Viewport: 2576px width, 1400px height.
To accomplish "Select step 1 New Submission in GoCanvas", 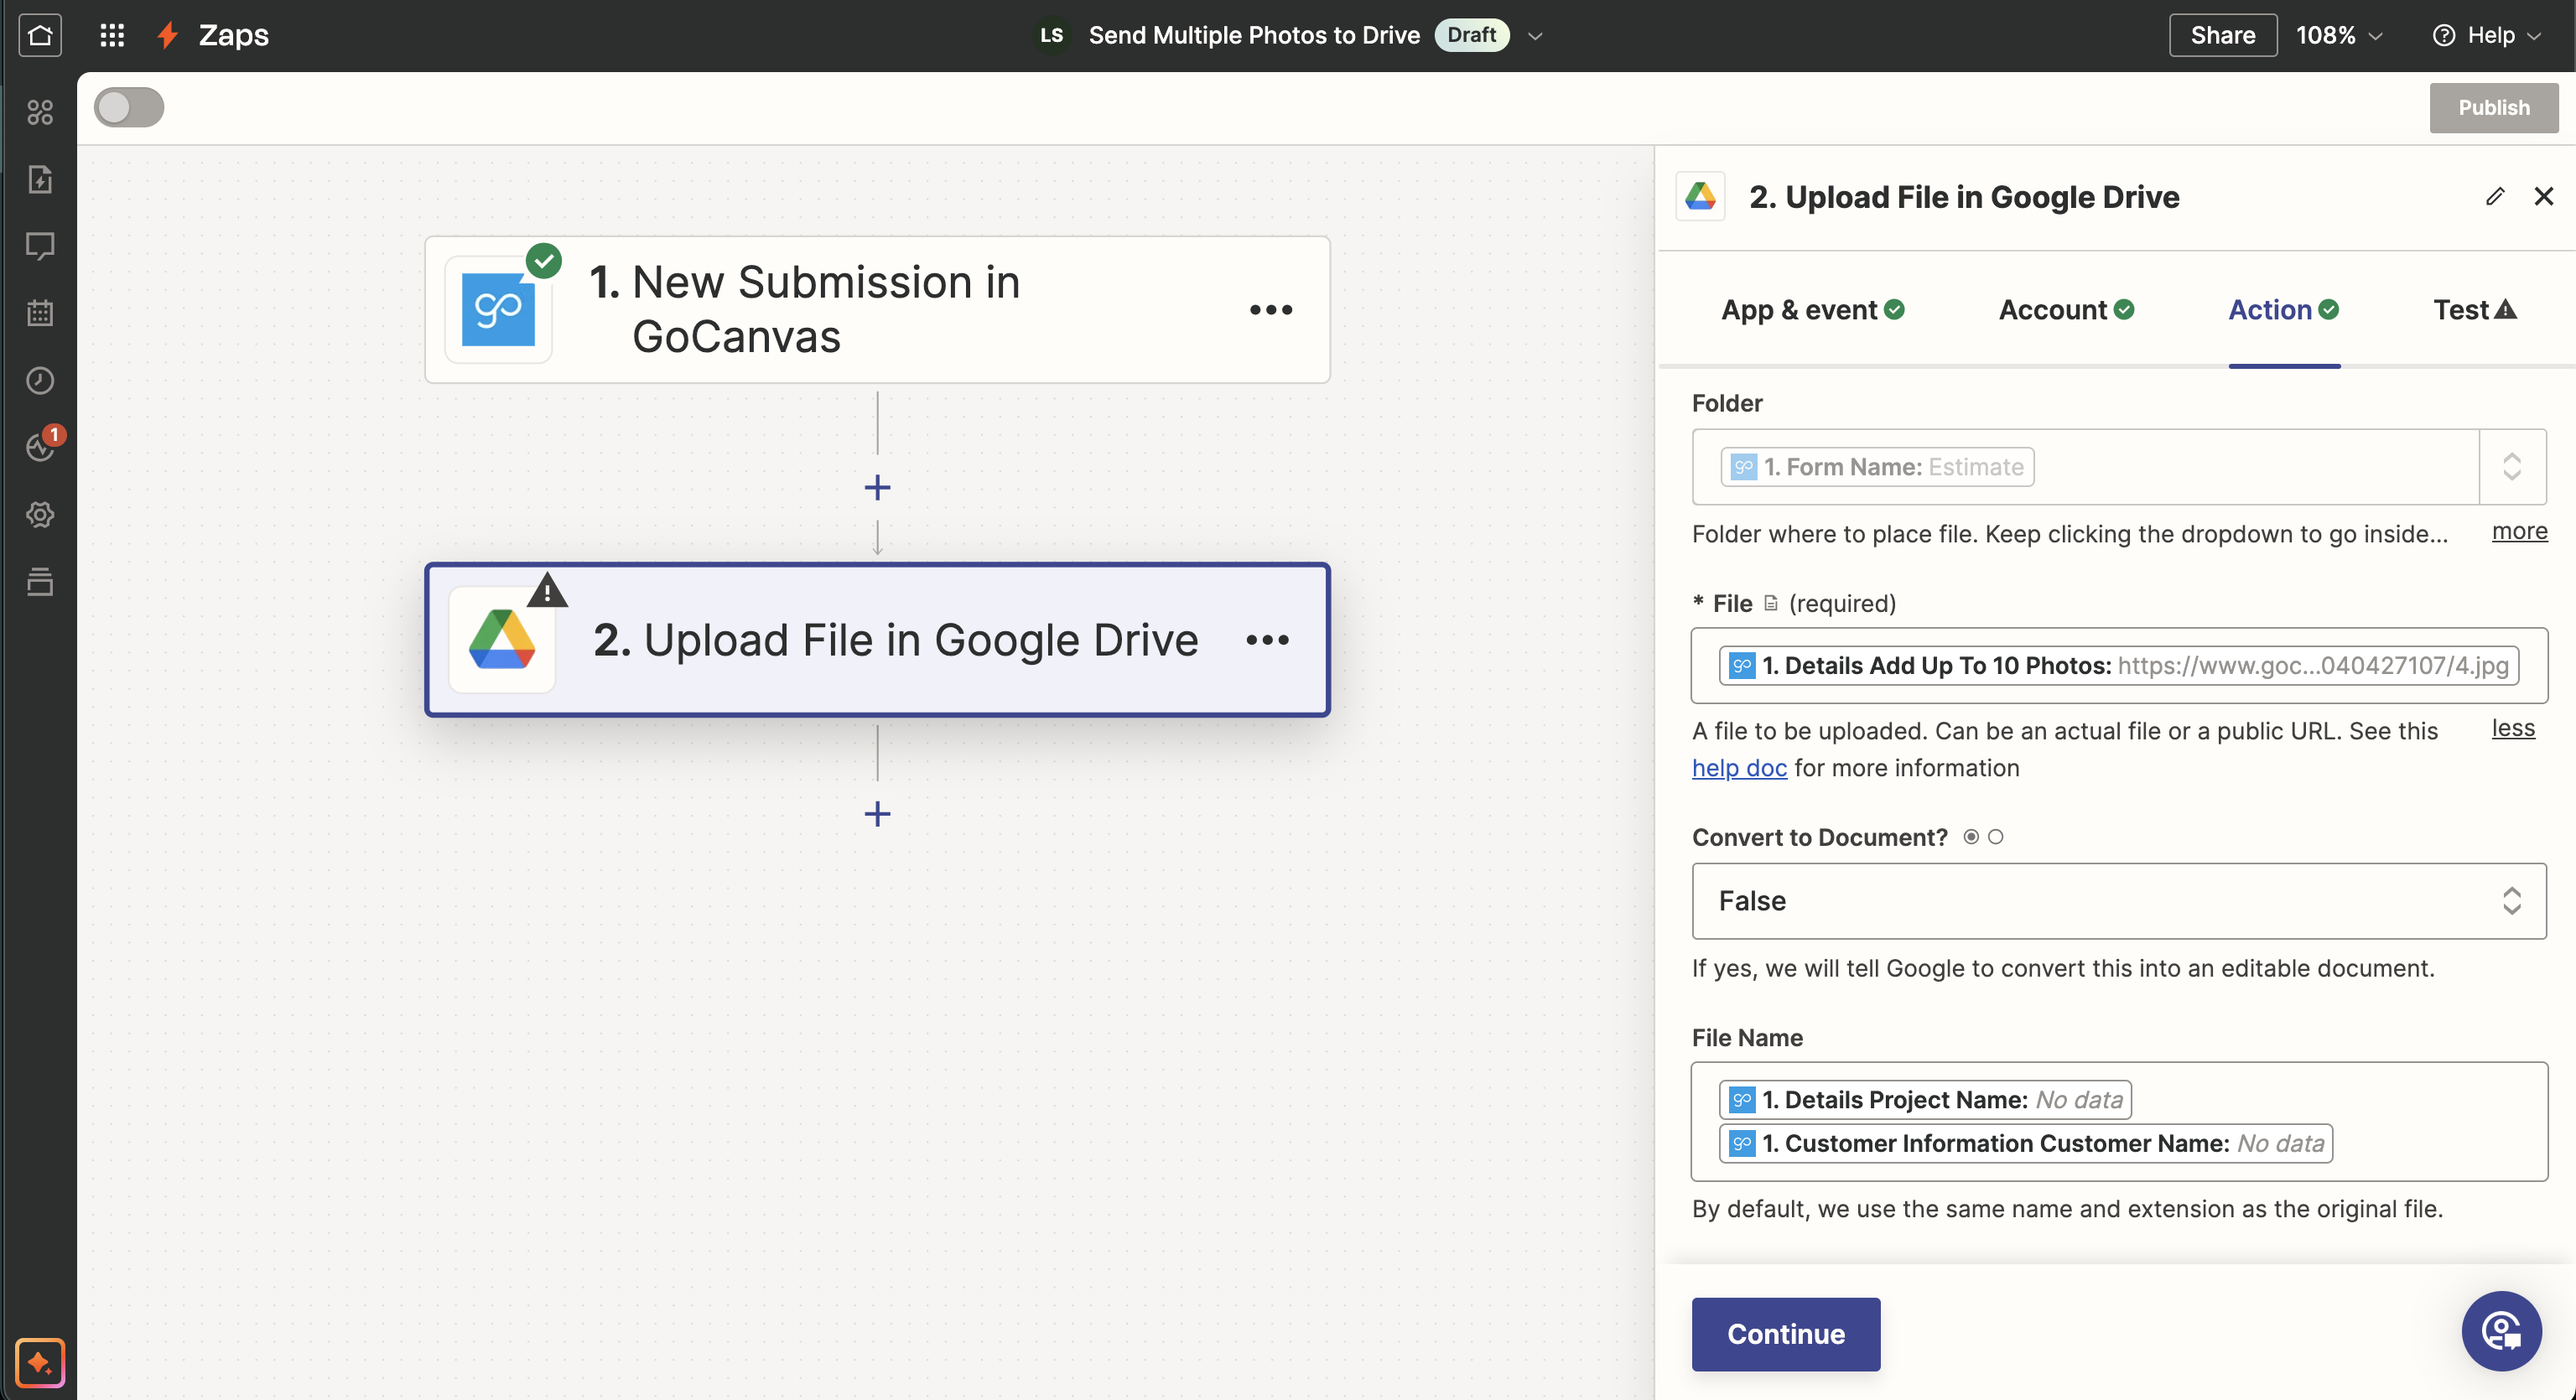I will click(877, 309).
